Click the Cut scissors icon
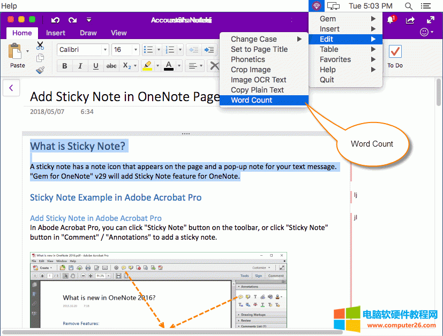443x336 pixels. [x=40, y=46]
